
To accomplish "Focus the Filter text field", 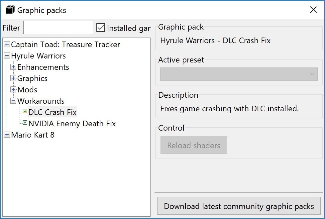I will 58,28.
